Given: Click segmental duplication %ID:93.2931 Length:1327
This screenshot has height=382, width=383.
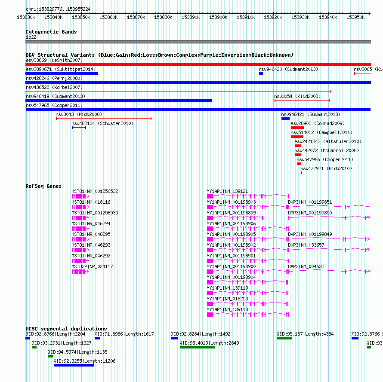Looking at the screenshot, I should 34,347.
